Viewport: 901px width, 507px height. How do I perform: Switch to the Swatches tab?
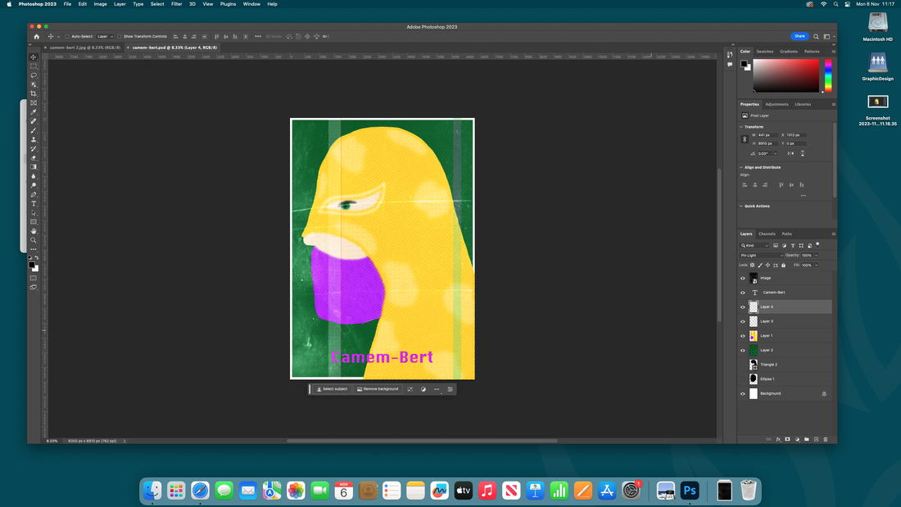click(764, 51)
